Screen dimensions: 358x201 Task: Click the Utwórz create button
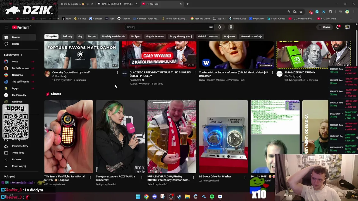pos(324,27)
